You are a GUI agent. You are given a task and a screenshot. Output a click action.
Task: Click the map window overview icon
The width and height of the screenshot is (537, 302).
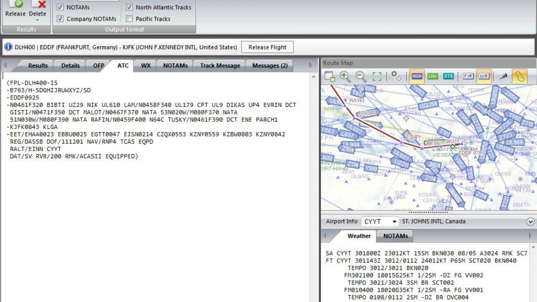(x=330, y=76)
